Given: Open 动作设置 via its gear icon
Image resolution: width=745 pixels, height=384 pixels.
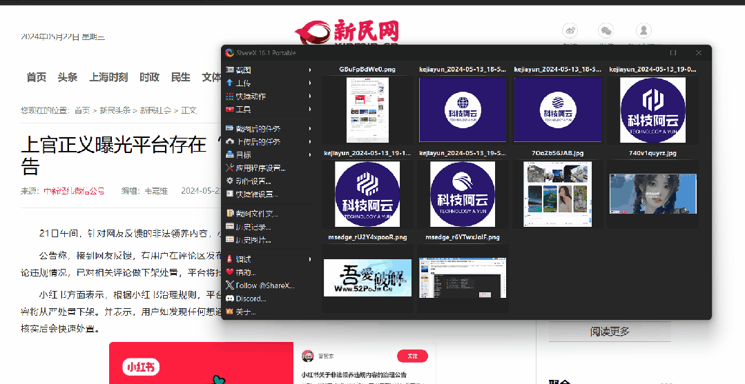Looking at the screenshot, I should tap(230, 181).
